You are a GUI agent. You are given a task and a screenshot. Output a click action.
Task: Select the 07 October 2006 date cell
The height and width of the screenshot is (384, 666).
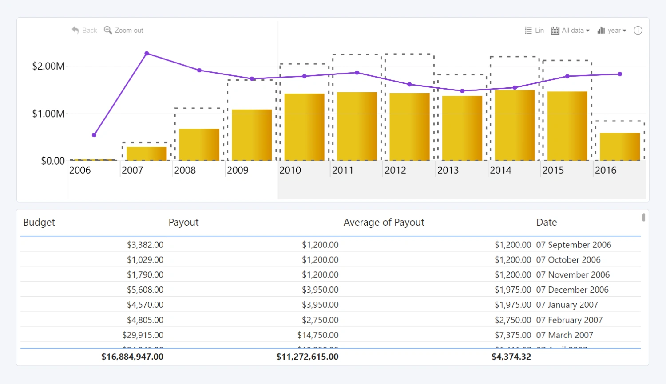[568, 260]
